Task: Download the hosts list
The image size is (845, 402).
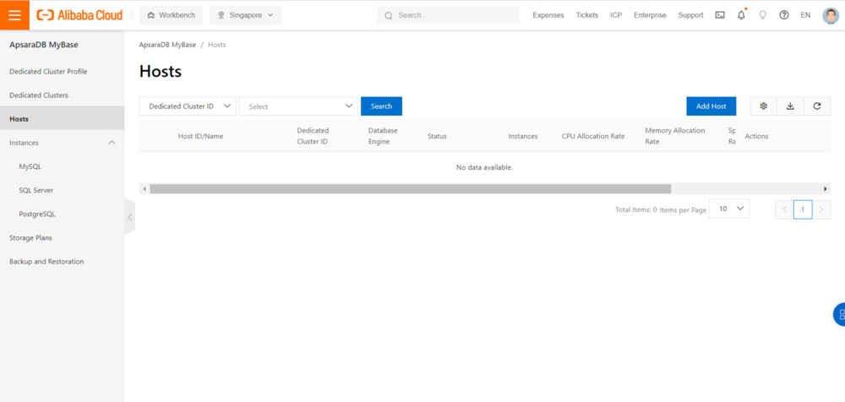Action: pos(790,106)
